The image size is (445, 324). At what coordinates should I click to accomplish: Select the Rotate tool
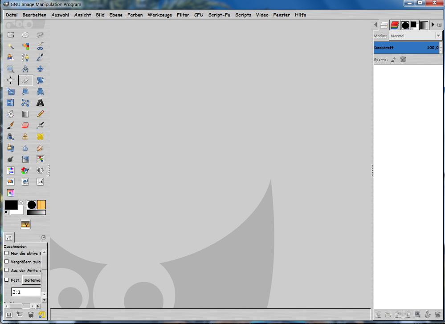pyautogui.click(x=40, y=80)
